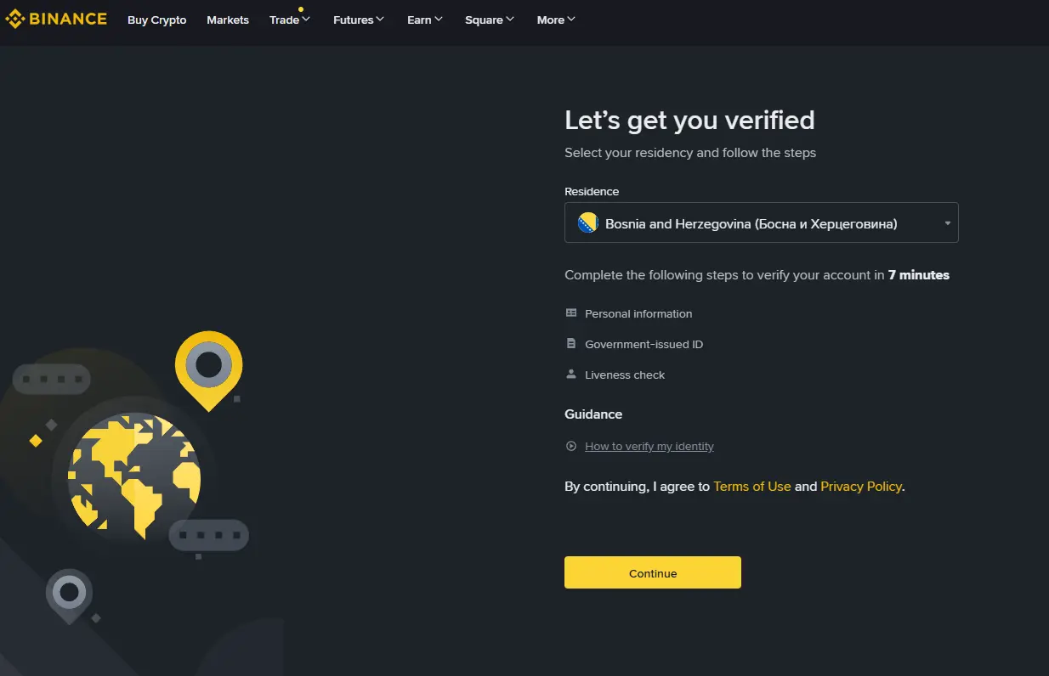This screenshot has height=676, width=1049.
Task: Click the play icon beside How to verify my identity
Action: click(x=570, y=446)
